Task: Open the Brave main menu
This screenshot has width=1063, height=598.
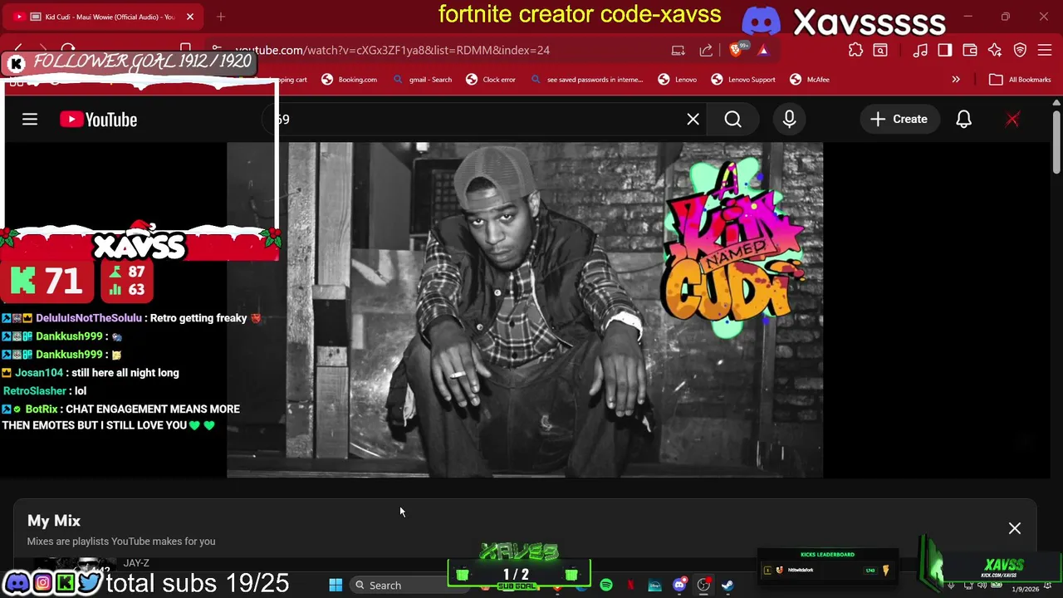Action: click(1045, 50)
